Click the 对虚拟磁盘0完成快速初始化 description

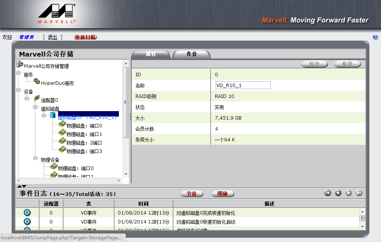pos(206,213)
